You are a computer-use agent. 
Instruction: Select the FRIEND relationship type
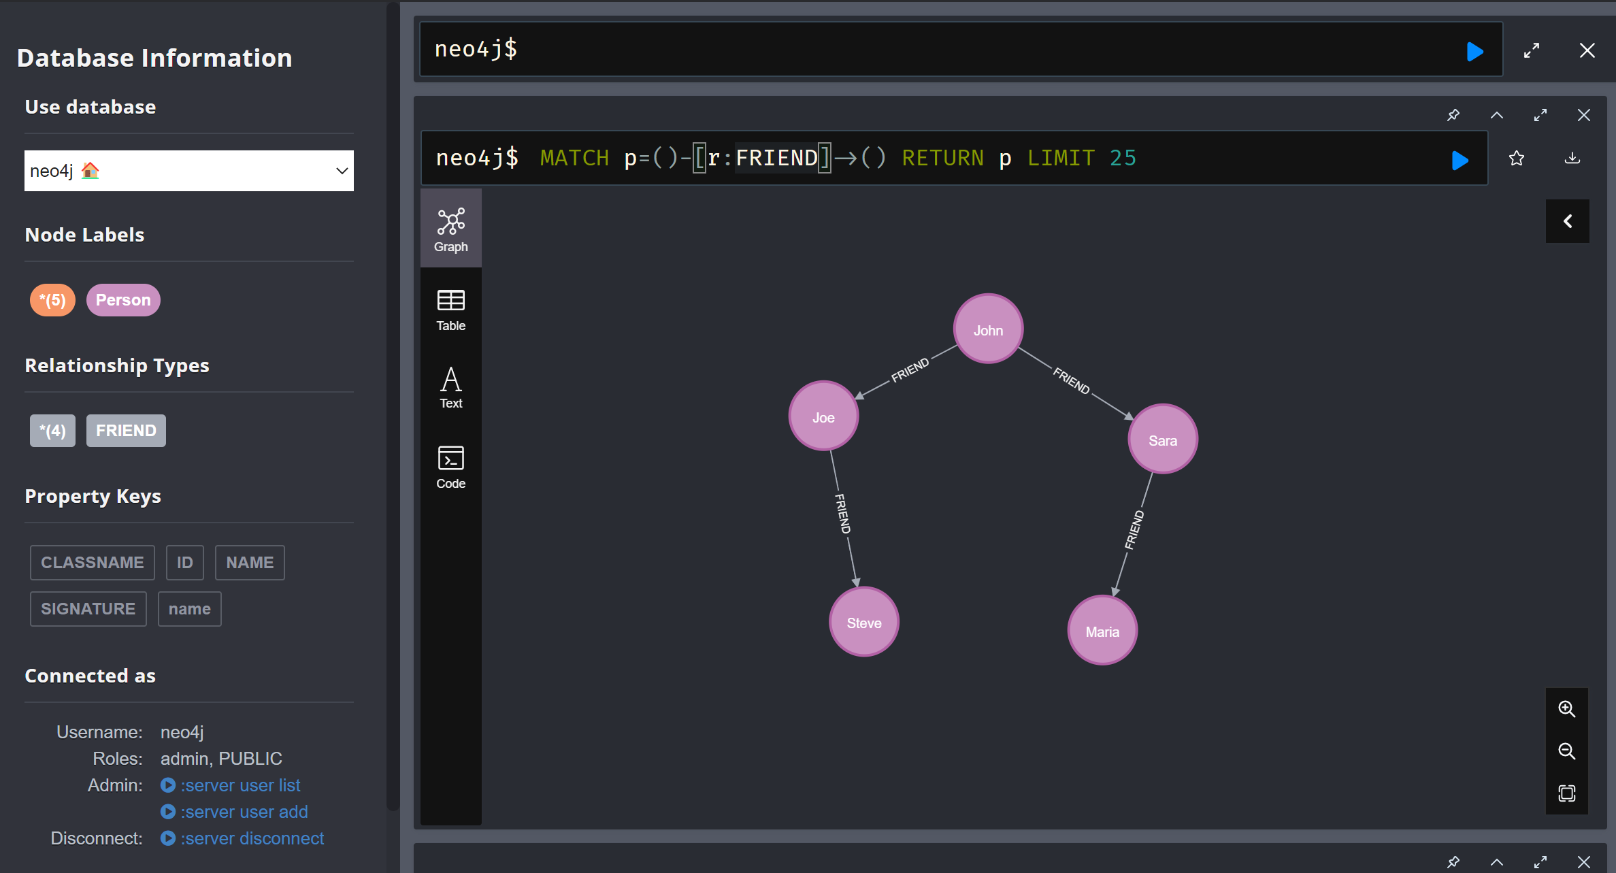pyautogui.click(x=126, y=431)
